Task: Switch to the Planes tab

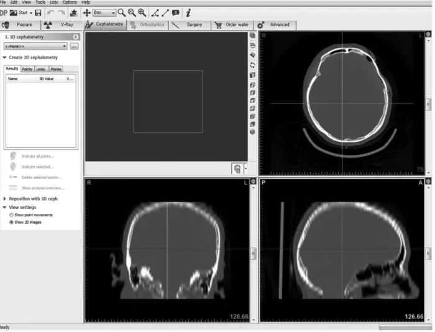Action: tap(56, 69)
